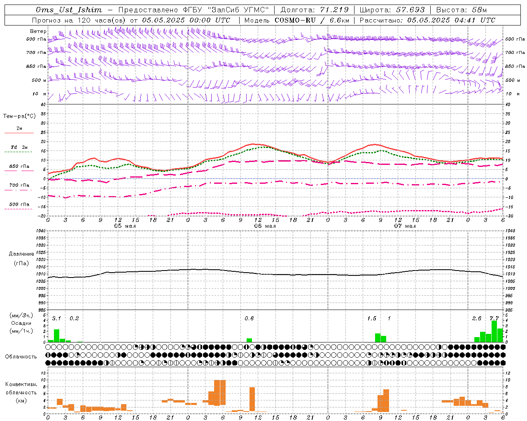Screen dimensions: 527x421
Task: Click the Тем-ра(°C) axis label
Action: (x=19, y=116)
